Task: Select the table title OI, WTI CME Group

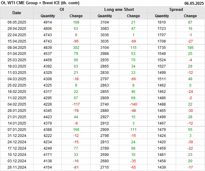Action: (40, 3)
